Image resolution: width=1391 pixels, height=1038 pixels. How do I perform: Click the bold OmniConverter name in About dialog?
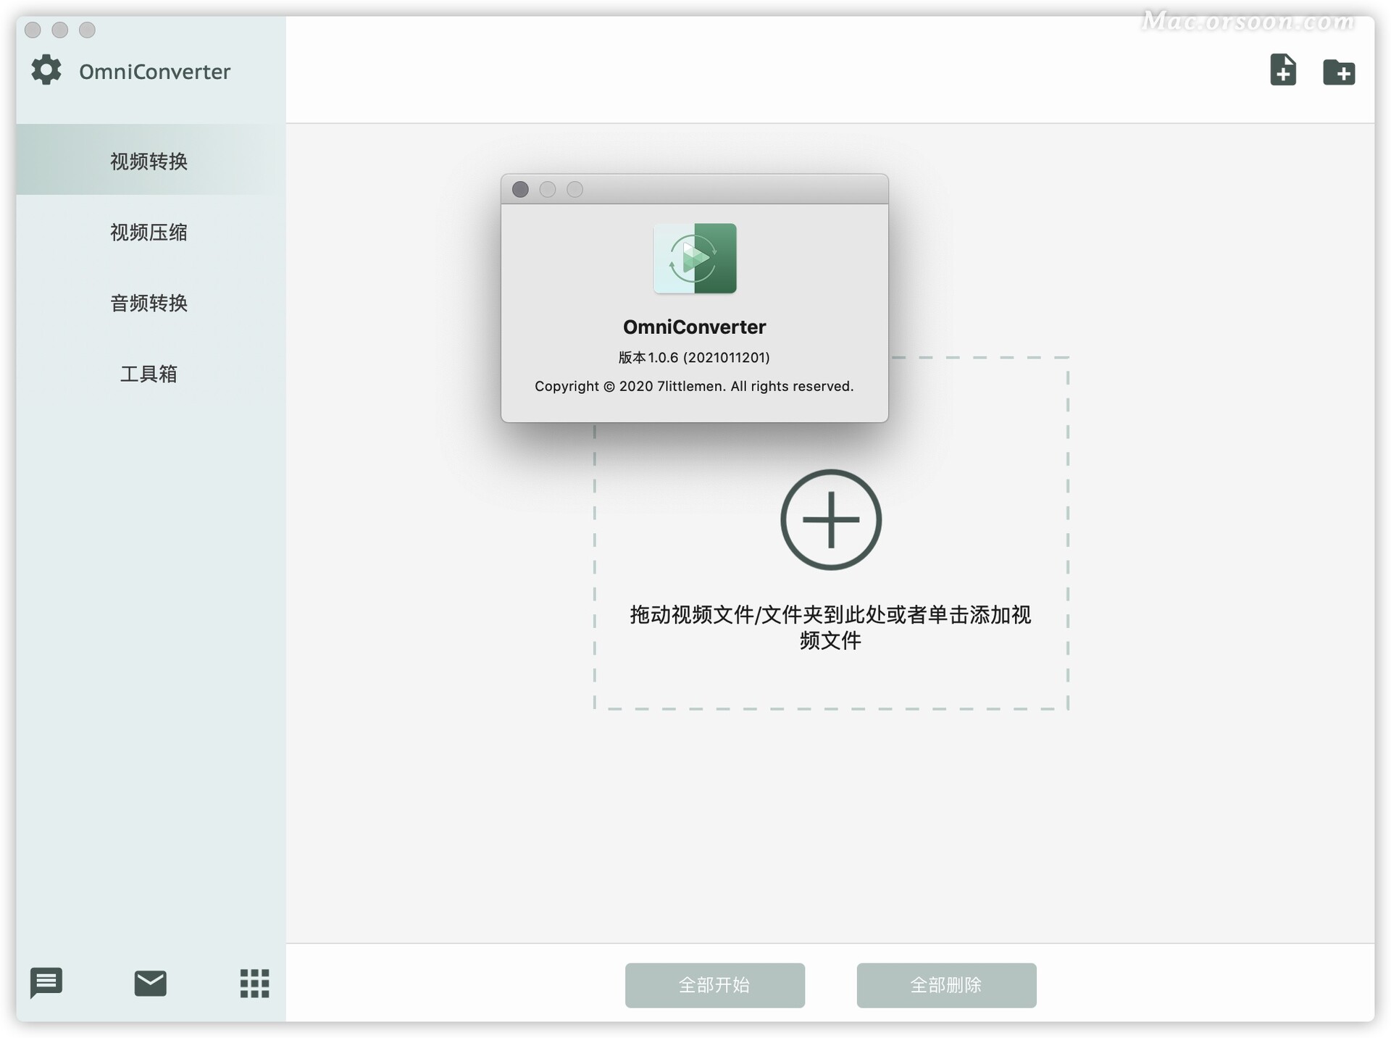click(694, 327)
